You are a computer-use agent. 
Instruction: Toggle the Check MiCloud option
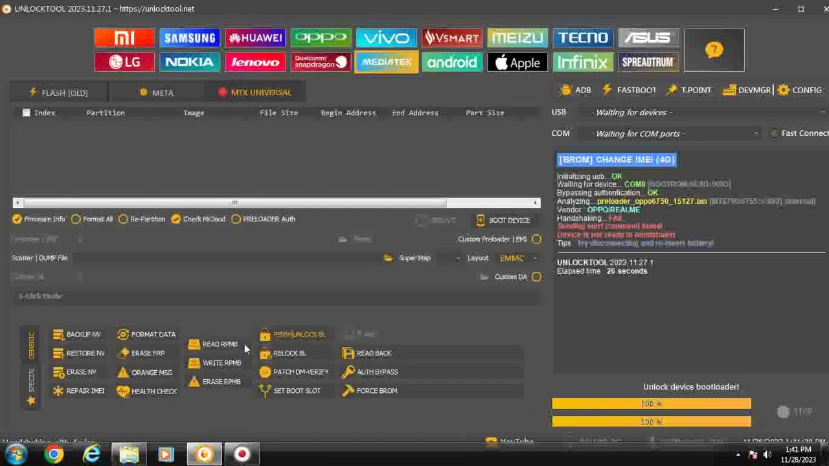pyautogui.click(x=198, y=219)
